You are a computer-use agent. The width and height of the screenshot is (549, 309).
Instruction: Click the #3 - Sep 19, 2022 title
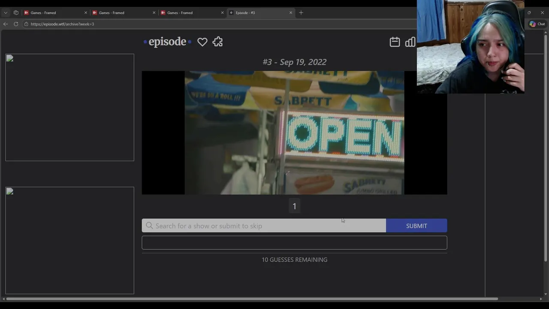pos(294,62)
